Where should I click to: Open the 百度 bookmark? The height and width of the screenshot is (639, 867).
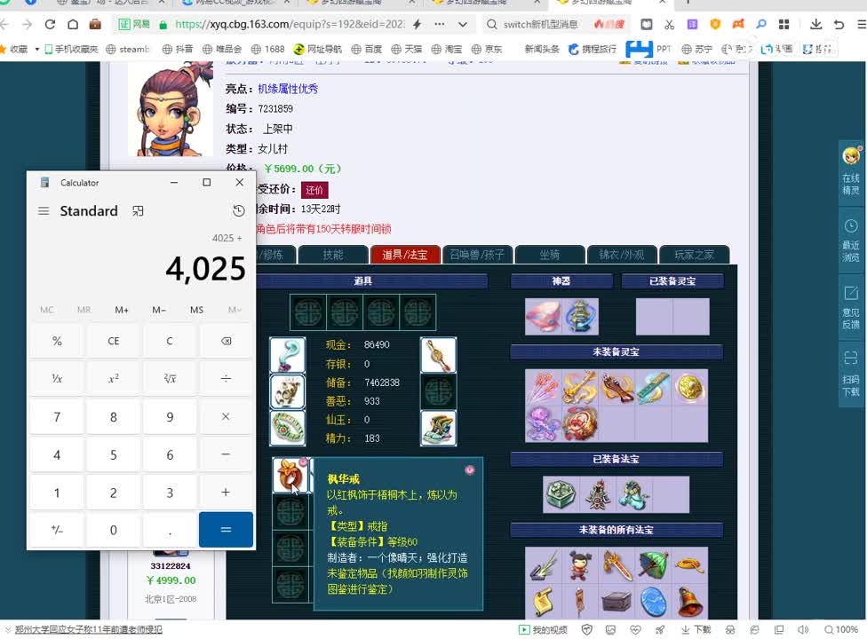coord(367,49)
